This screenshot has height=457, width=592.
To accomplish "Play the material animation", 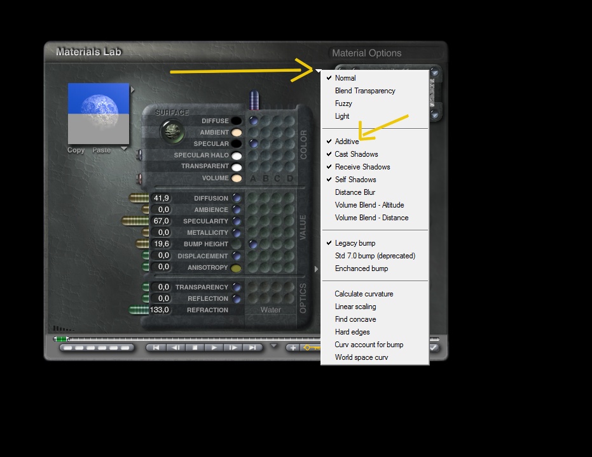I will pyautogui.click(x=214, y=348).
